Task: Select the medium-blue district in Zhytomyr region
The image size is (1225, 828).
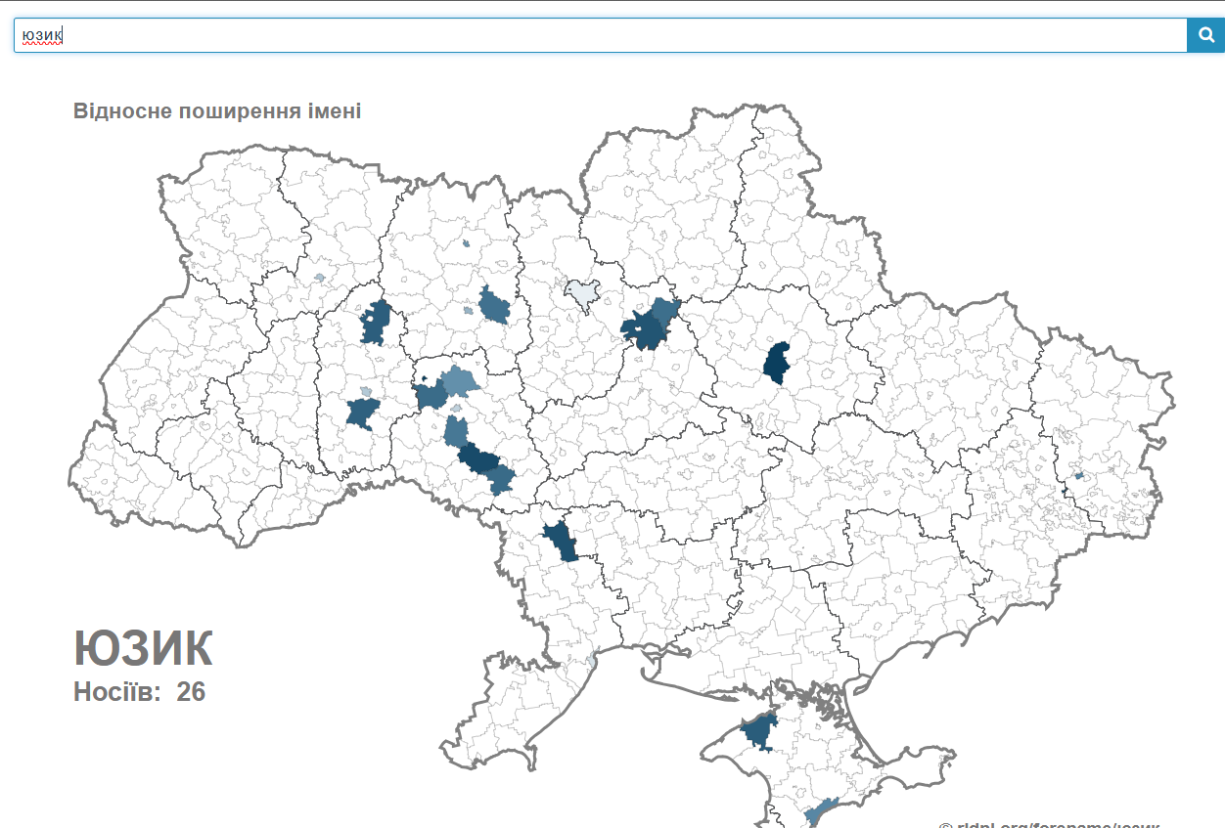Action: (x=495, y=306)
